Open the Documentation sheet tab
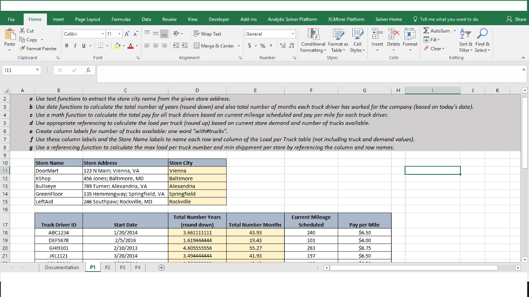This screenshot has height=297, width=529. coord(62,268)
